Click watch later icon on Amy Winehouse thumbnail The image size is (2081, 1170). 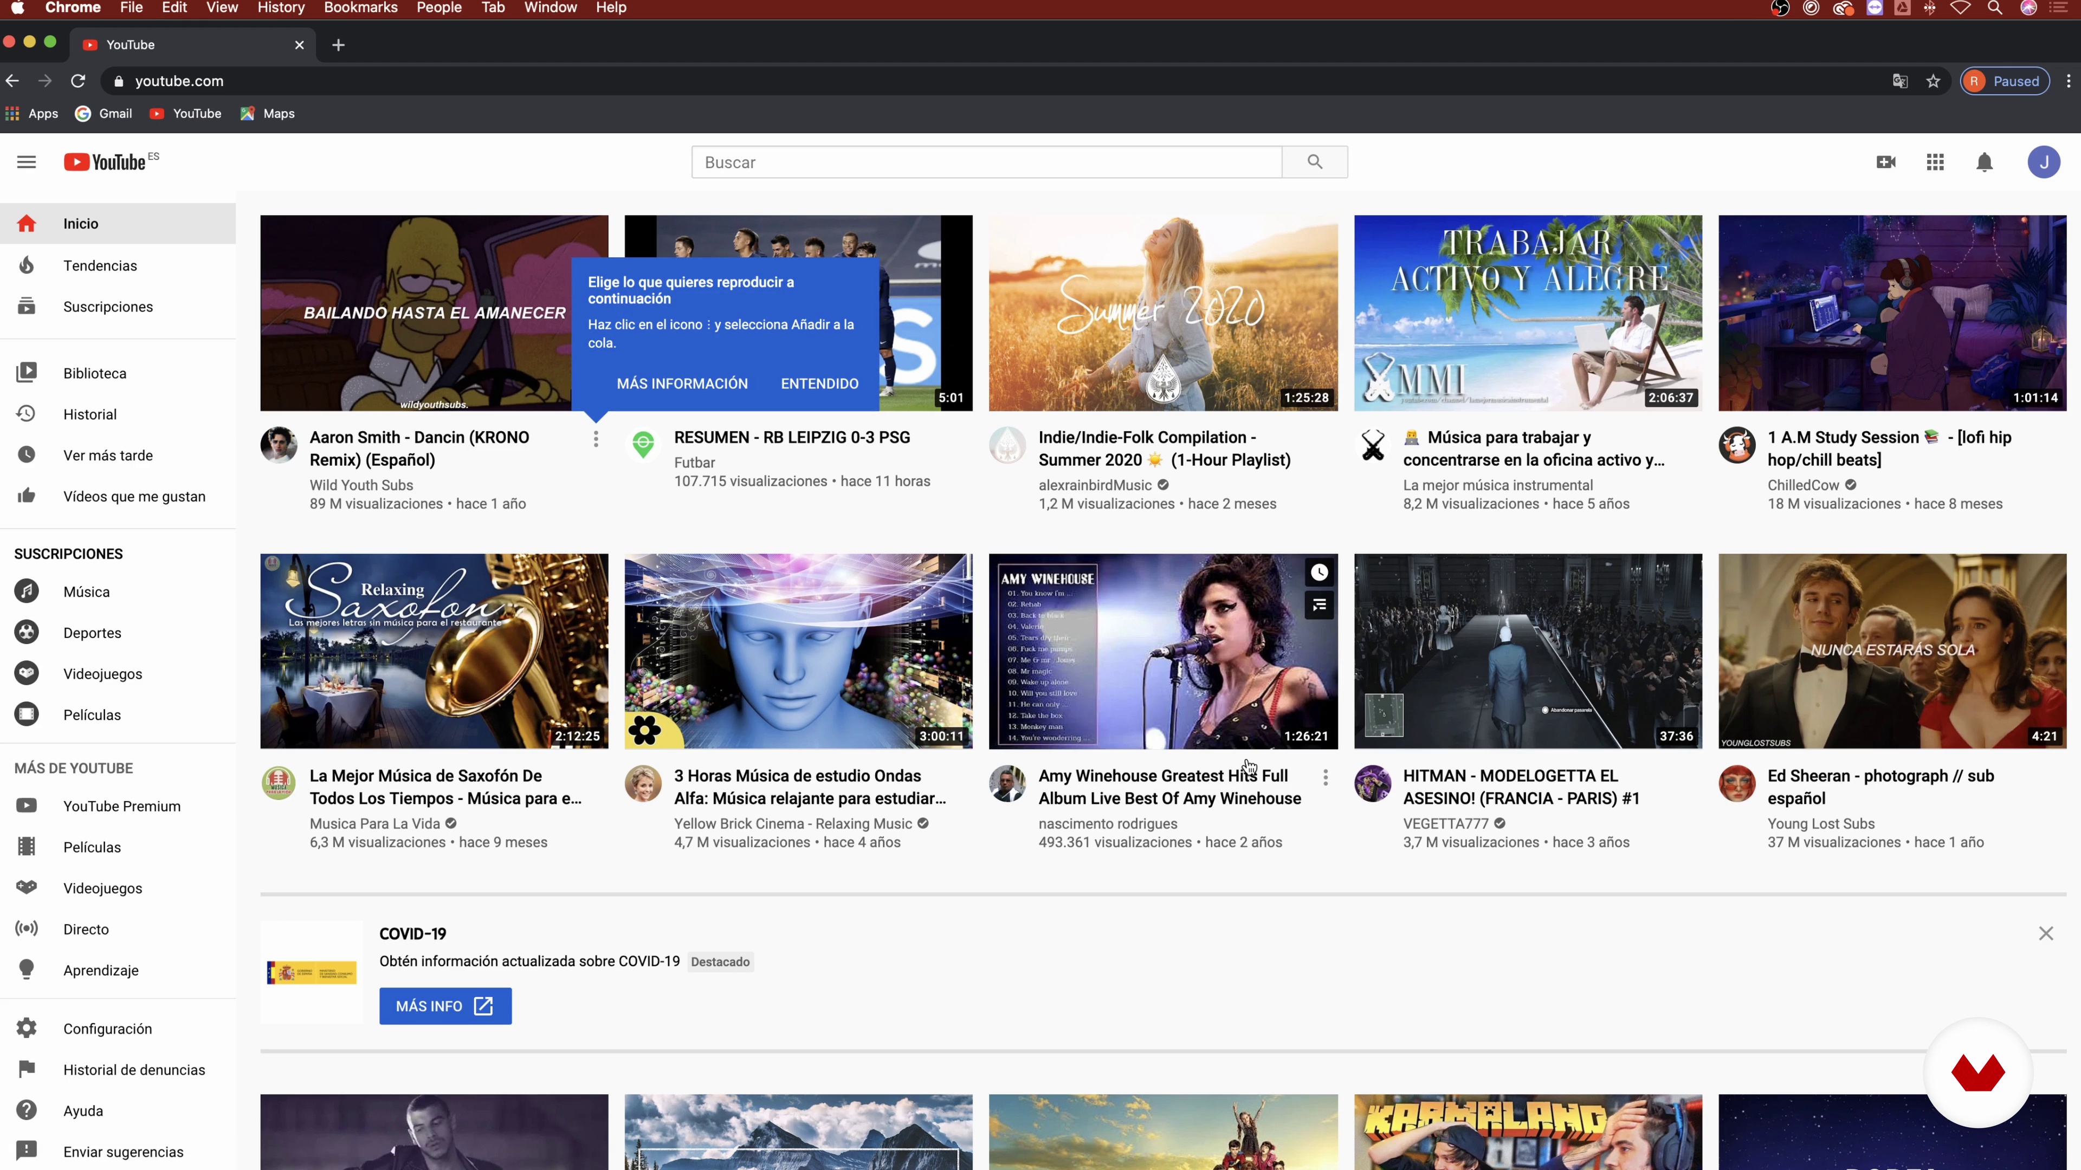(x=1319, y=573)
